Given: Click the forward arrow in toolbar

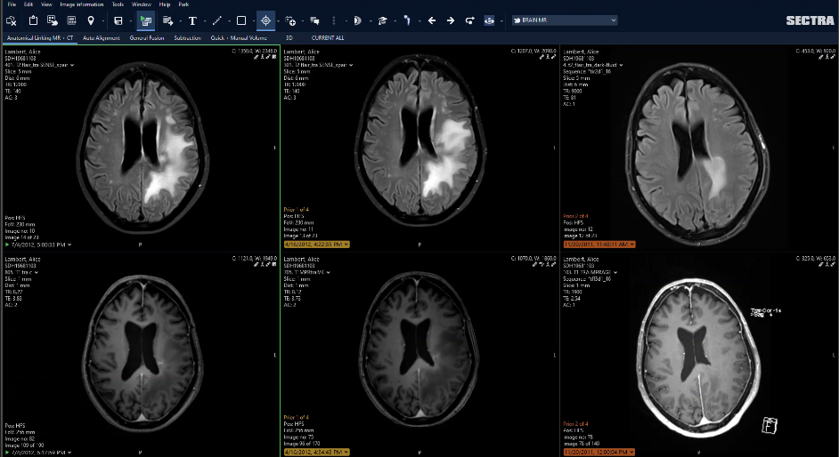Looking at the screenshot, I should (x=451, y=20).
